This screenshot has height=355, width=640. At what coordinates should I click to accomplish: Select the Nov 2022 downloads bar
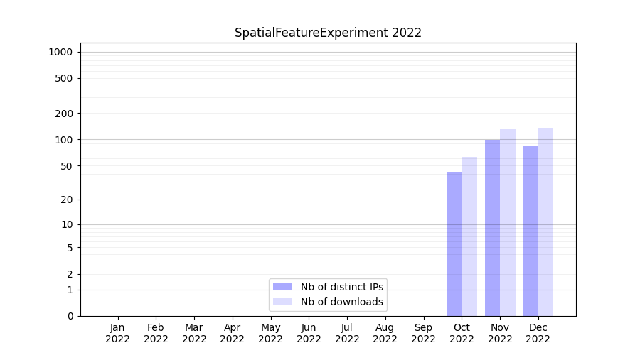coord(508,222)
